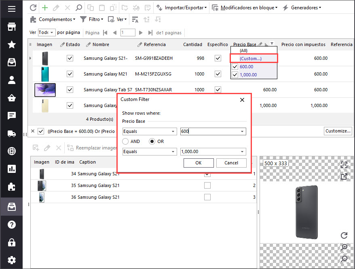Open the shipping truck icon in the sidebar
Image resolution: width=355 pixels, height=269 pixels.
point(12,133)
